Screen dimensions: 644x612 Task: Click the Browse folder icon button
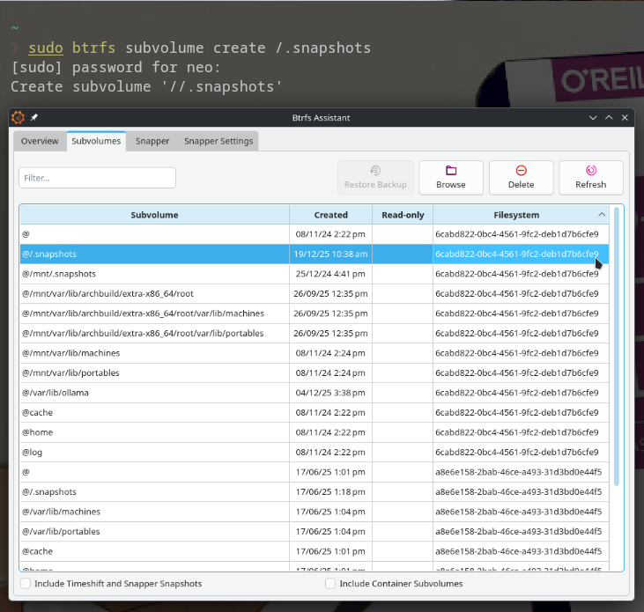[x=450, y=177]
